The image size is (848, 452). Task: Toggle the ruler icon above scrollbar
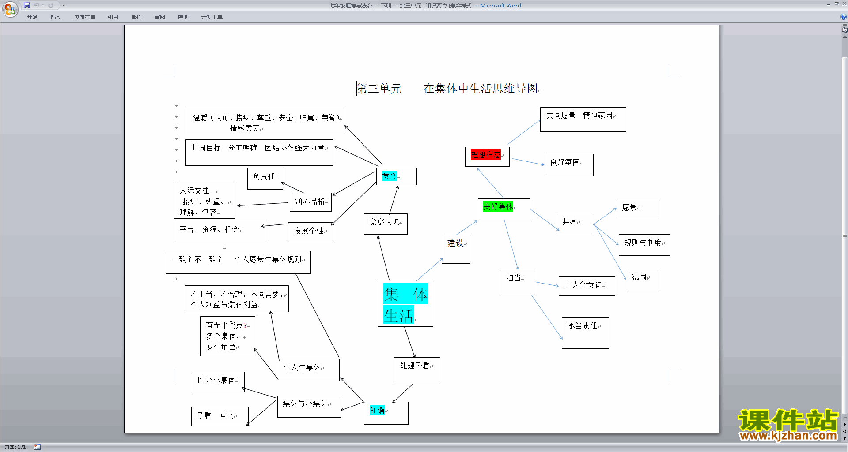845,30
